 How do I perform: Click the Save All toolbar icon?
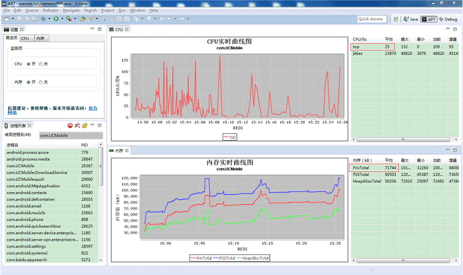click(x=26, y=19)
